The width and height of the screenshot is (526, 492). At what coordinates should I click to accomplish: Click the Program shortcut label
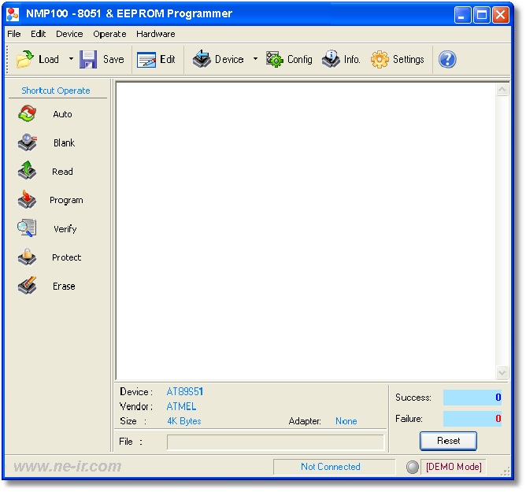[x=66, y=200]
